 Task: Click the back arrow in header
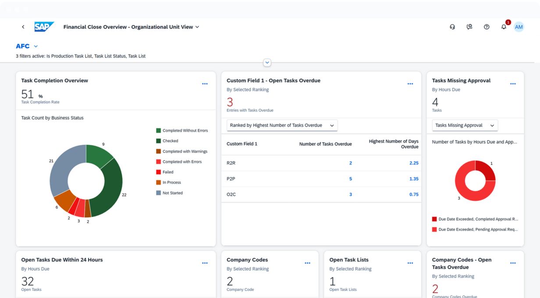coord(23,27)
